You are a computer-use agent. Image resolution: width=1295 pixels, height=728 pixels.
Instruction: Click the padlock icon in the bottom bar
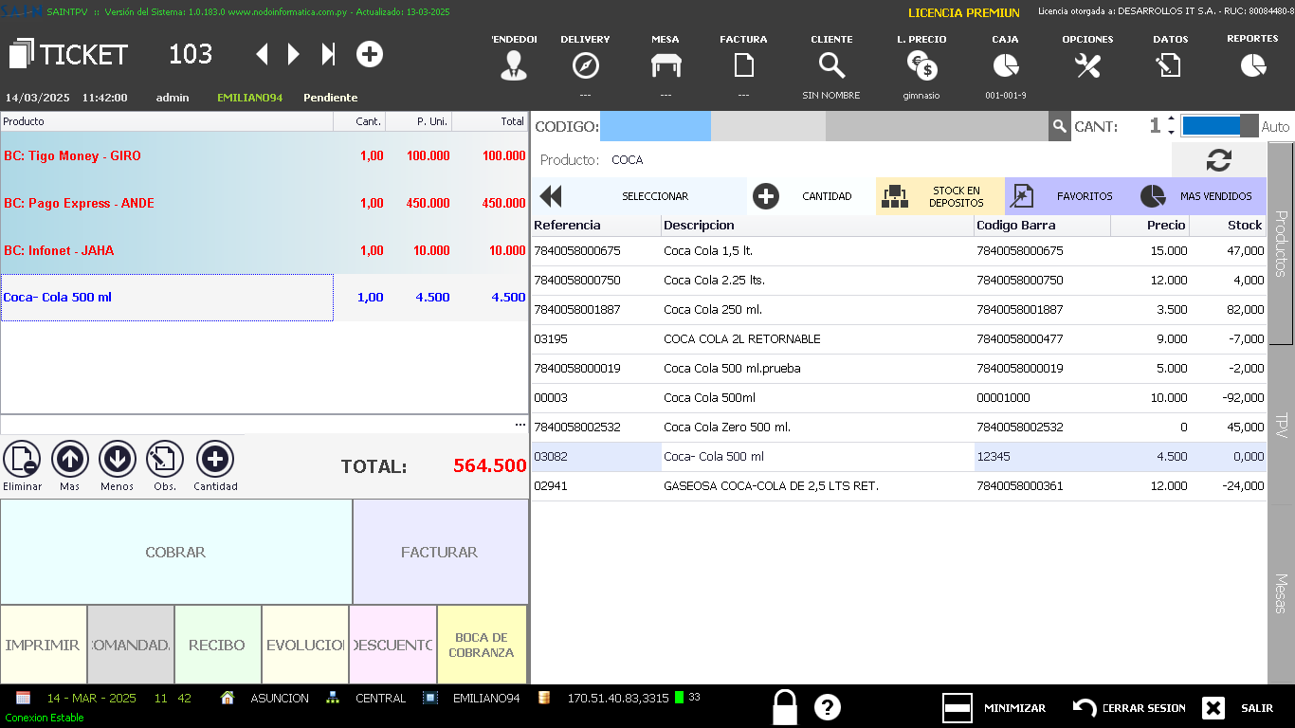(785, 707)
